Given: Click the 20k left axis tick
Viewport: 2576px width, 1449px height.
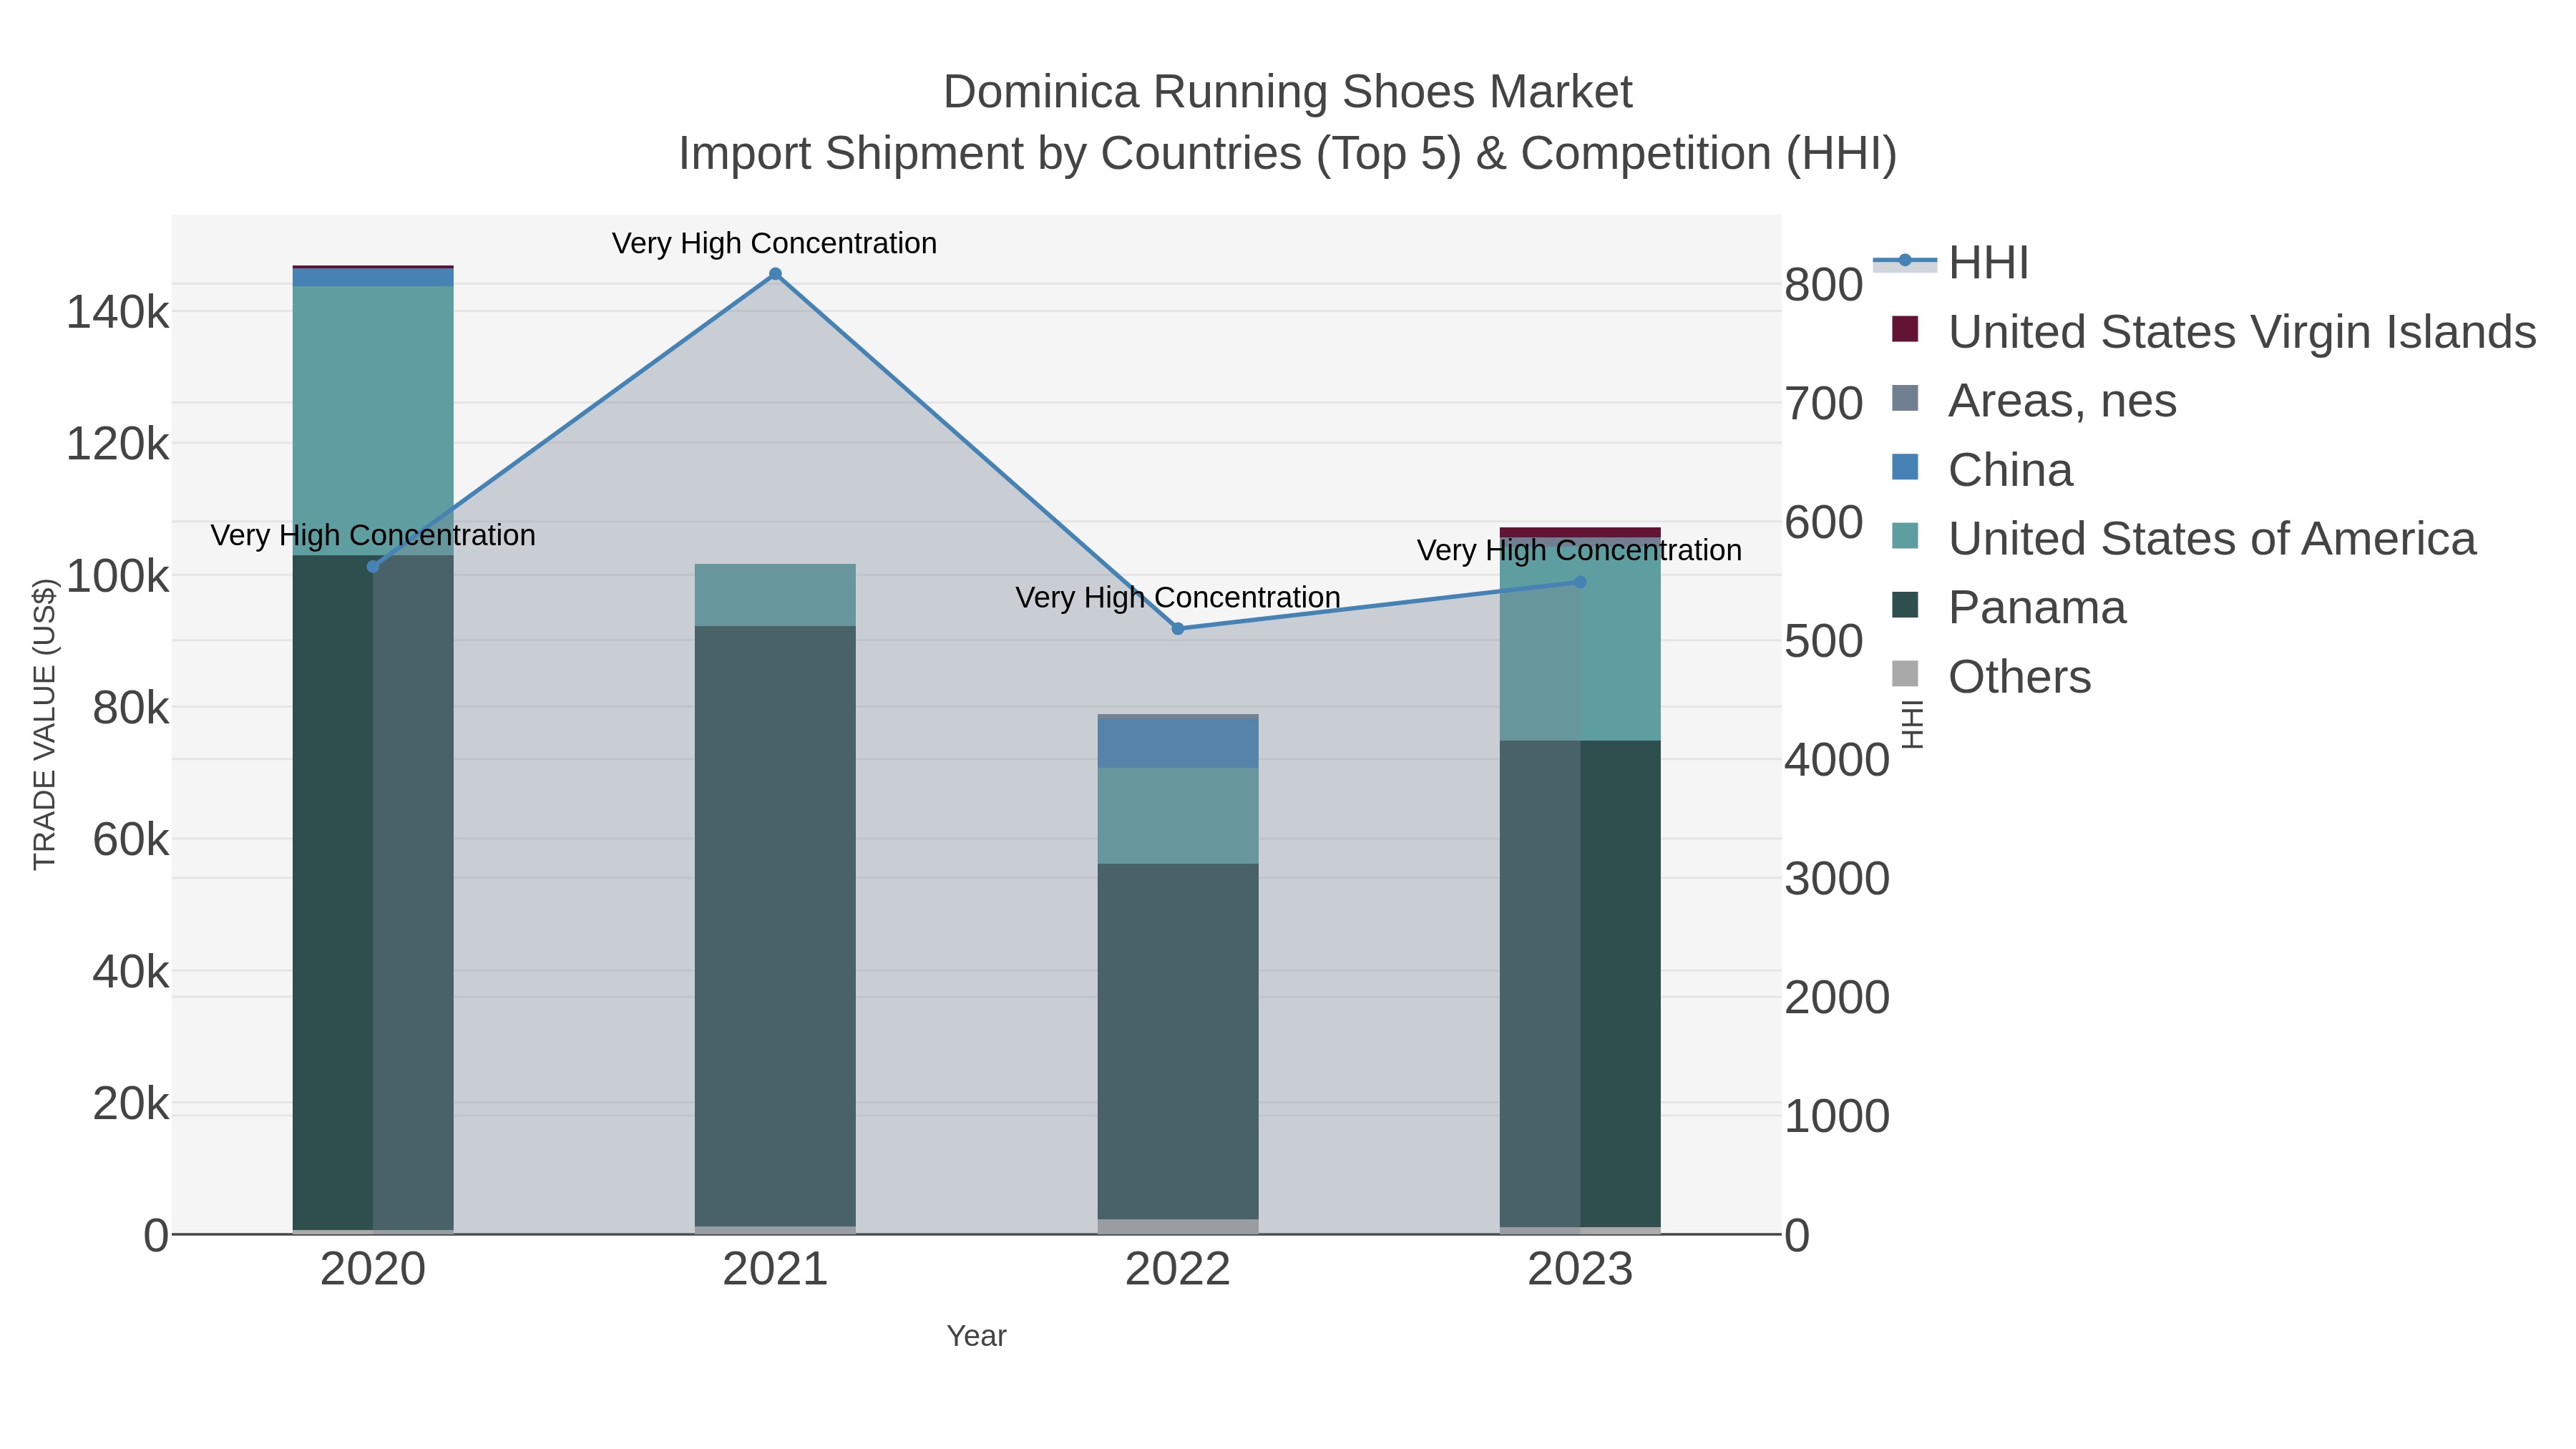Looking at the screenshot, I should click(x=131, y=1103).
